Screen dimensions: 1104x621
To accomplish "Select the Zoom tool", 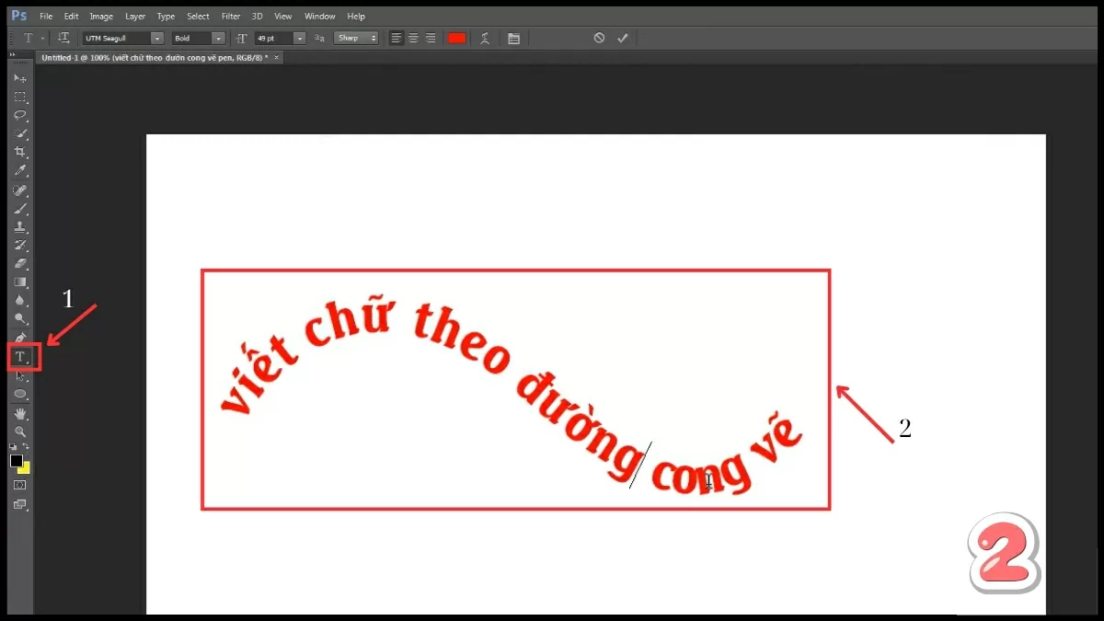I will click(20, 431).
